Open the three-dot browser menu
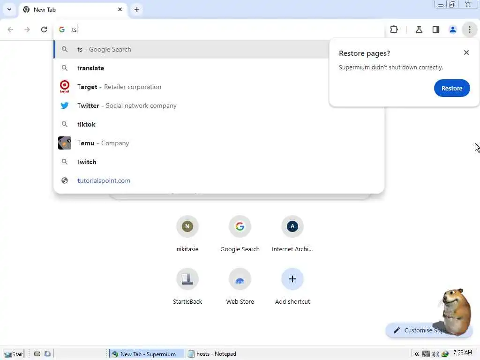The width and height of the screenshot is (480, 360). pos(470,30)
